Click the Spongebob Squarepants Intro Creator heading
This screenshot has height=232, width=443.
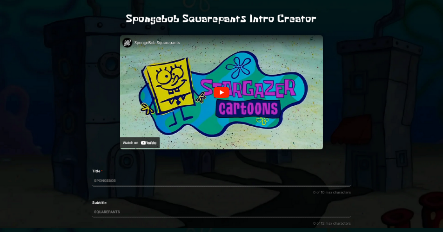pyautogui.click(x=221, y=19)
